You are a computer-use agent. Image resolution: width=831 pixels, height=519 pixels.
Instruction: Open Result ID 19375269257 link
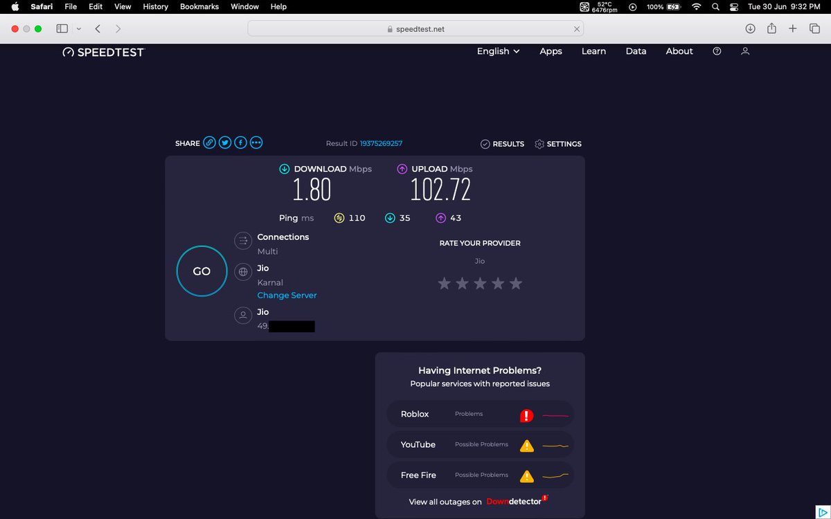(x=381, y=143)
